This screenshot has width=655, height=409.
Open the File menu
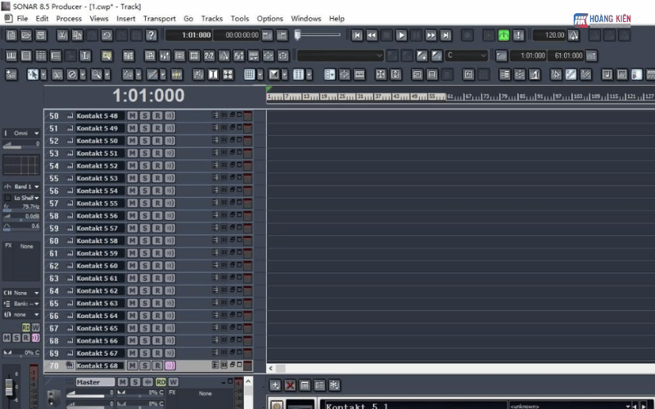[x=22, y=18]
